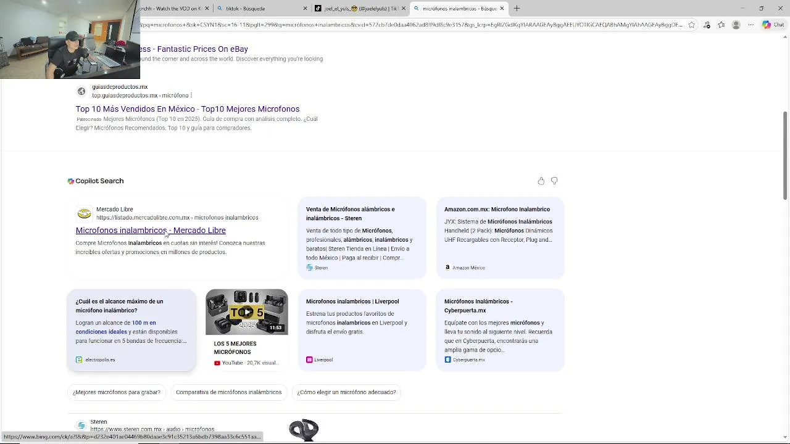790x444 pixels.
Task: Open the '¿Cuál es el alcance máximo' card
Action: [x=131, y=330]
